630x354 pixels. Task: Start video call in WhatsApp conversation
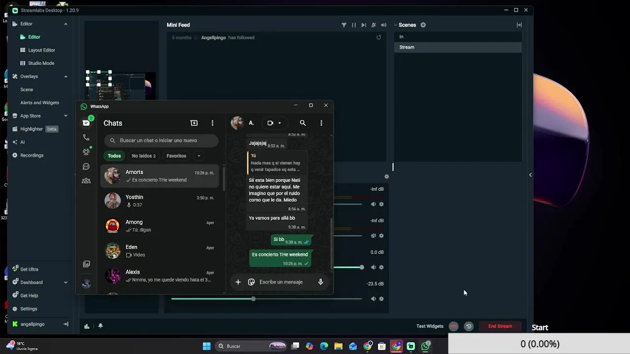coord(270,123)
